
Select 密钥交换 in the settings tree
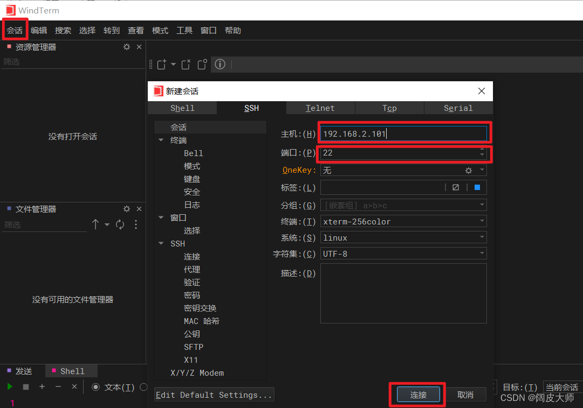click(x=200, y=308)
